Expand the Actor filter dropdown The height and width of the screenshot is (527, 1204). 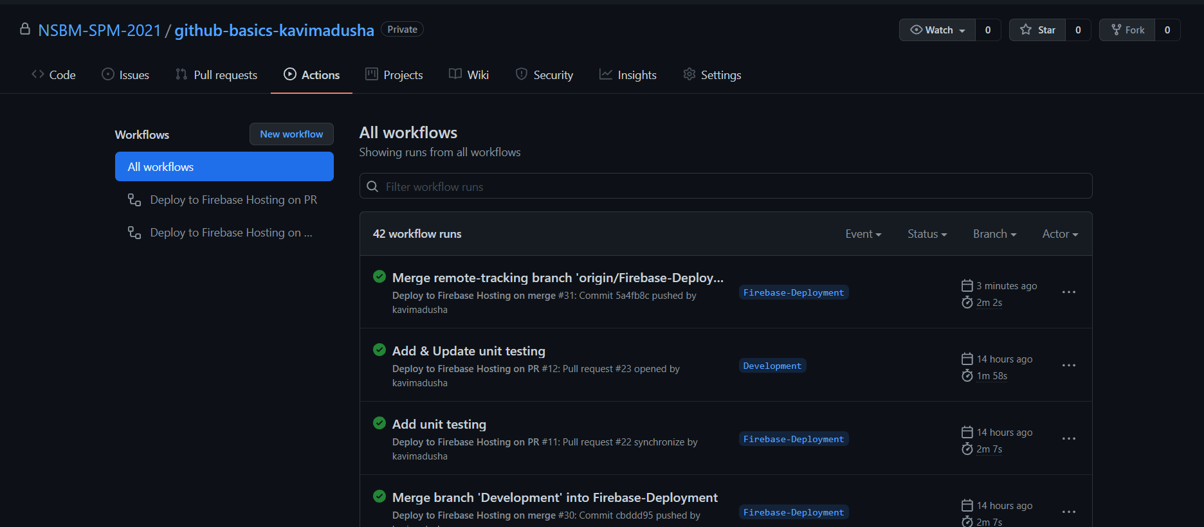(1060, 234)
